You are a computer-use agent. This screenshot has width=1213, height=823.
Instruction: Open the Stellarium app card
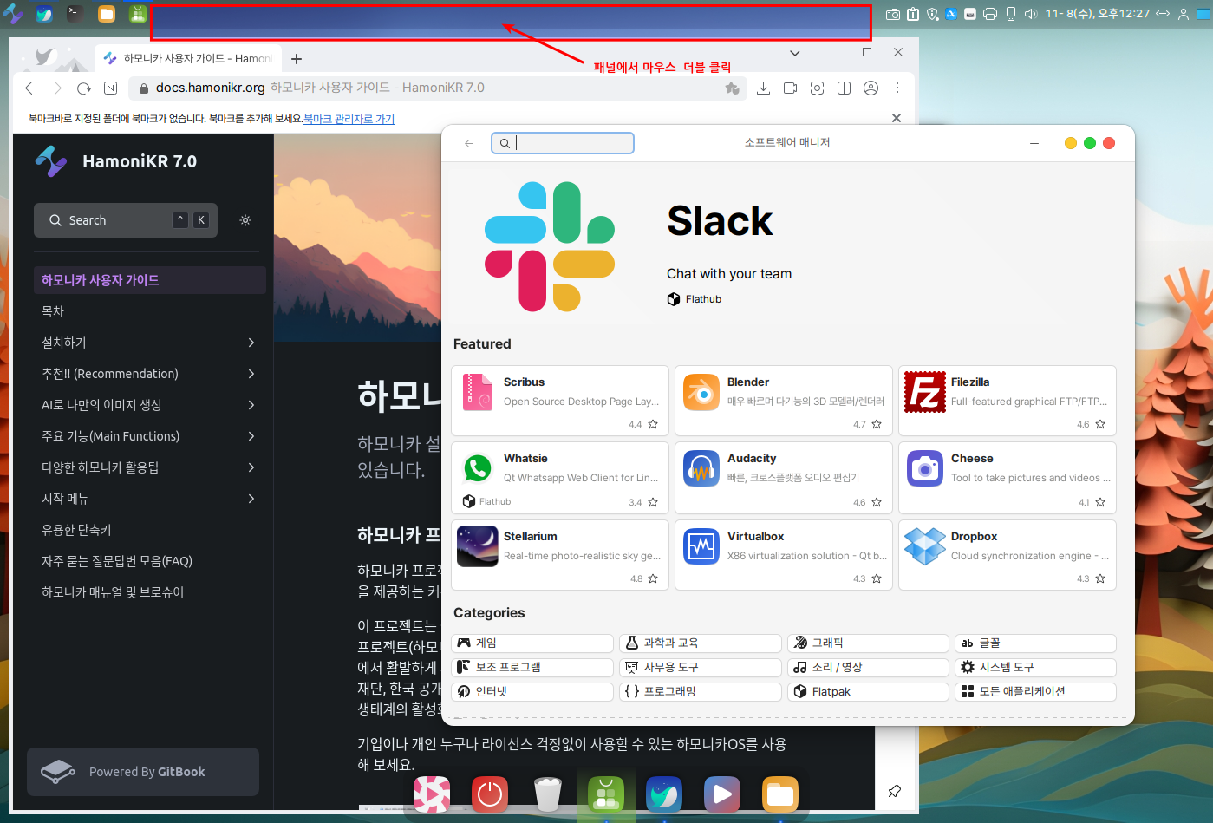(560, 555)
